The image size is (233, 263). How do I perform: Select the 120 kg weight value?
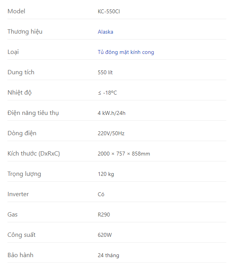click(106, 174)
